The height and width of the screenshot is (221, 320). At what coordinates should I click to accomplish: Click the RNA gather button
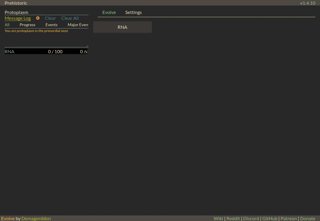tap(122, 27)
